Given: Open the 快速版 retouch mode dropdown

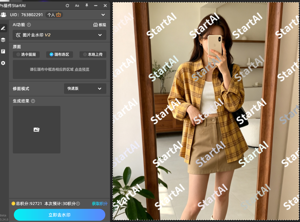Looking at the screenshot, I should pyautogui.click(x=85, y=89).
